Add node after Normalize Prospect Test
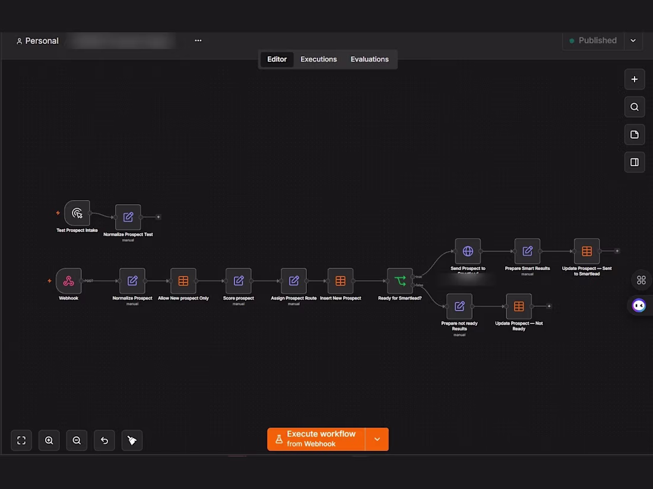The height and width of the screenshot is (489, 653). pyautogui.click(x=159, y=217)
